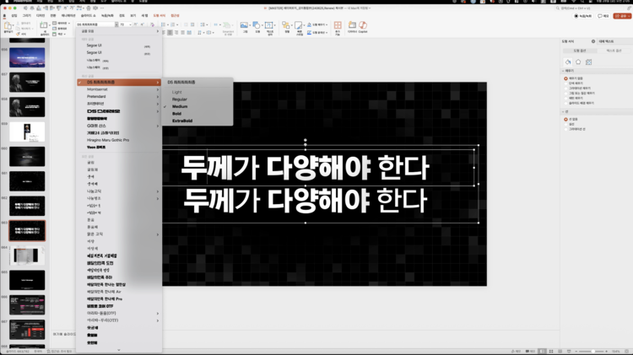Open the picture insert icon in the ribbon
Image resolution: width=633 pixels, height=355 pixels.
click(243, 27)
